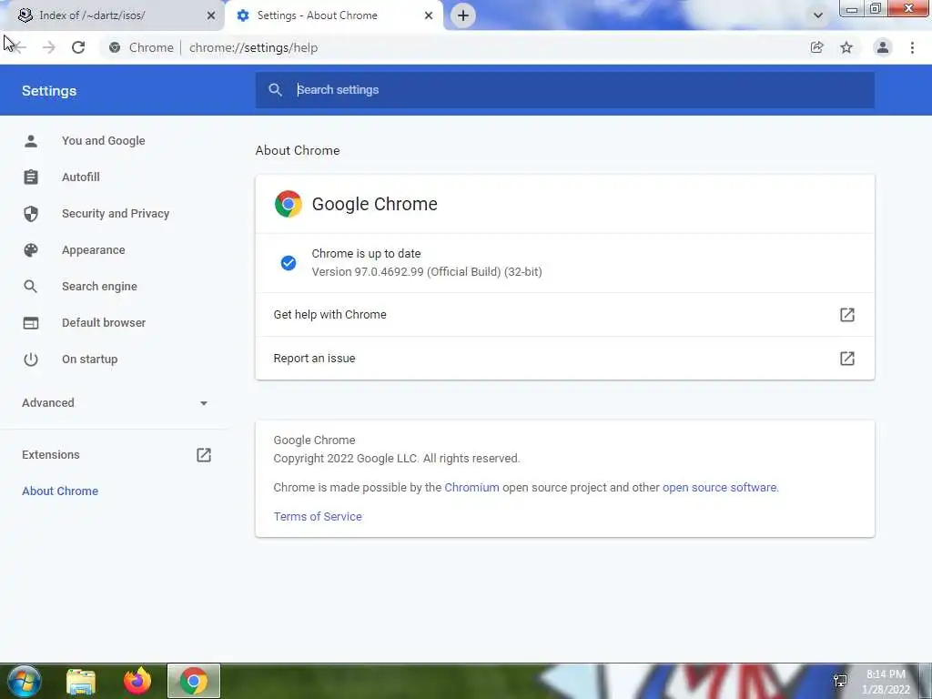
Task: Click the Chrome taskbar button
Action: pos(193,681)
